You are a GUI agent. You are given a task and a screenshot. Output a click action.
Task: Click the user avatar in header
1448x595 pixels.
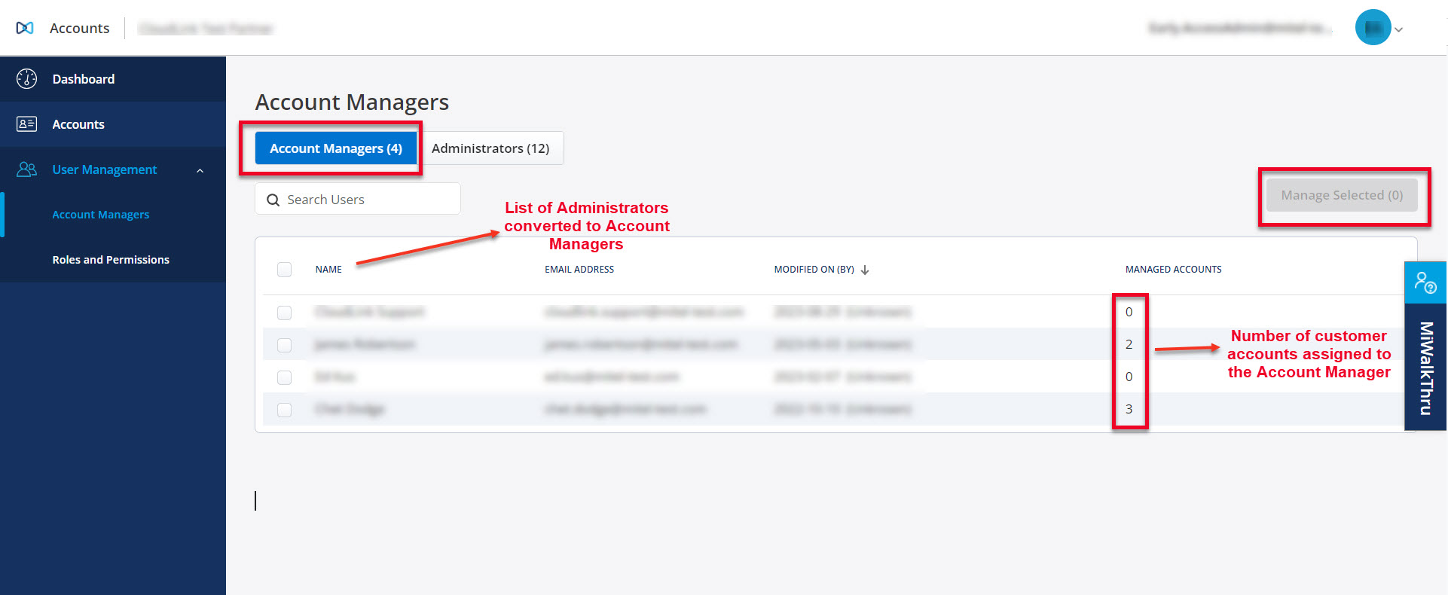click(x=1373, y=28)
